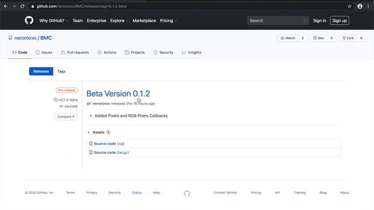Open footer API link

click(x=278, y=192)
